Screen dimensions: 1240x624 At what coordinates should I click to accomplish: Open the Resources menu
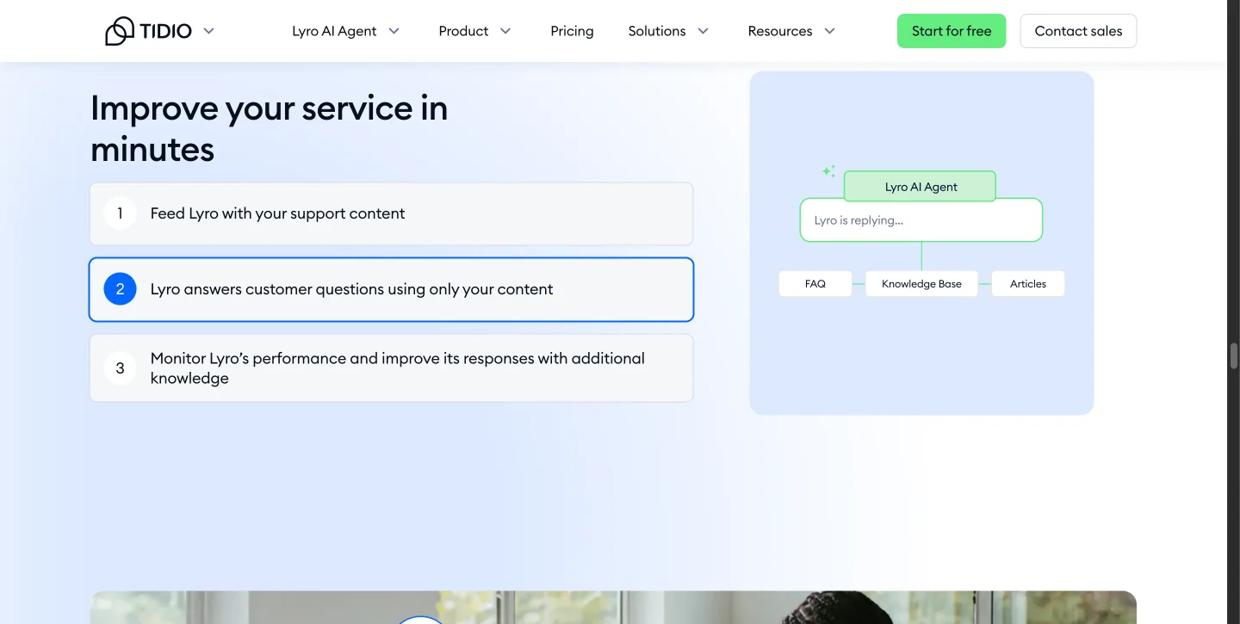(780, 31)
